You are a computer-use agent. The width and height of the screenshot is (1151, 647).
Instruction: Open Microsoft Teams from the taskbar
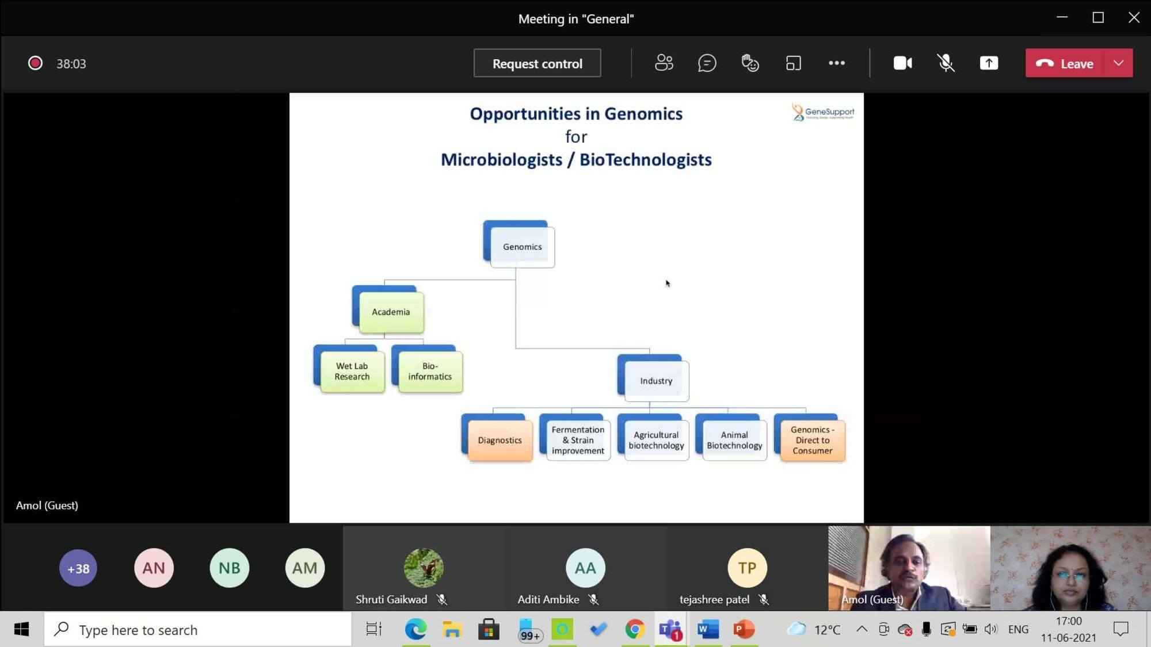pos(670,630)
